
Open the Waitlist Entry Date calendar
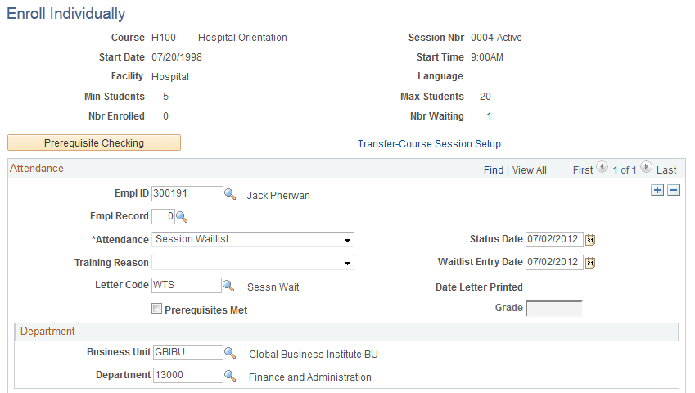pyautogui.click(x=590, y=263)
